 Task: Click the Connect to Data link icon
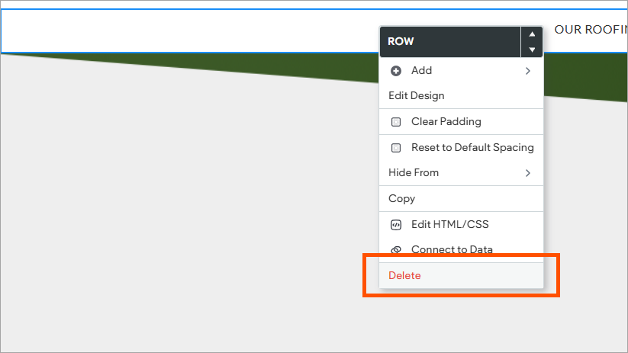point(396,250)
